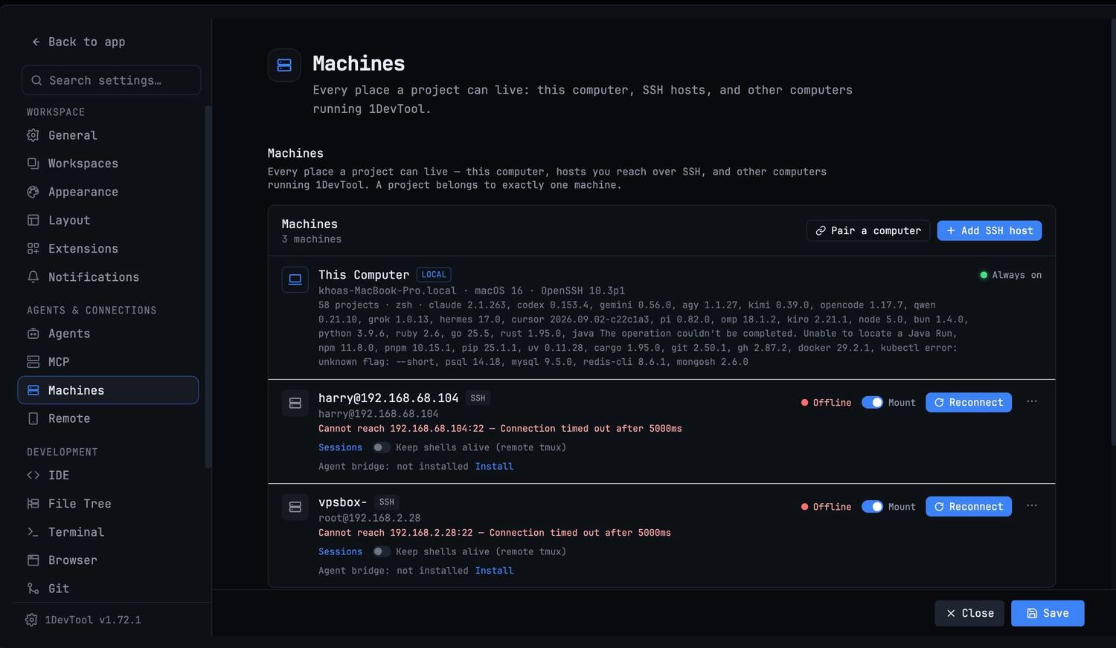This screenshot has width=1116, height=648.
Task: Click the settings sidebar scrollbar
Action: pyautogui.click(x=208, y=286)
